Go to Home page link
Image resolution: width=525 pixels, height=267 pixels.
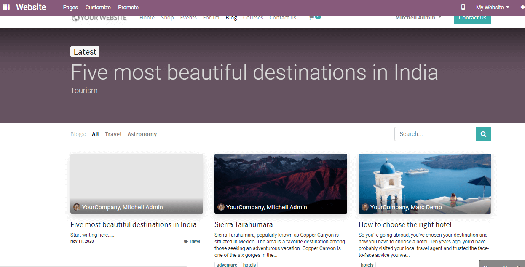pyautogui.click(x=147, y=18)
